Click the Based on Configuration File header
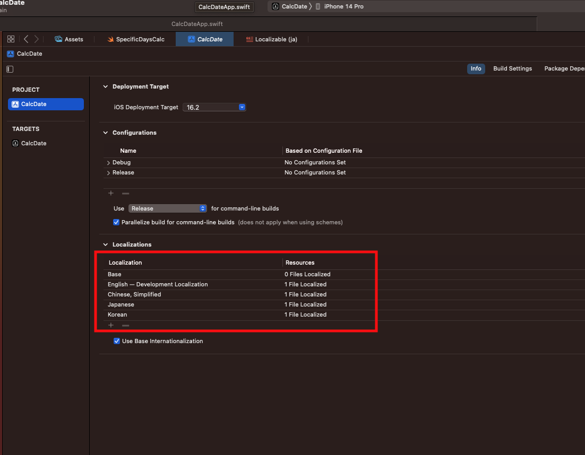The height and width of the screenshot is (455, 585). (324, 151)
